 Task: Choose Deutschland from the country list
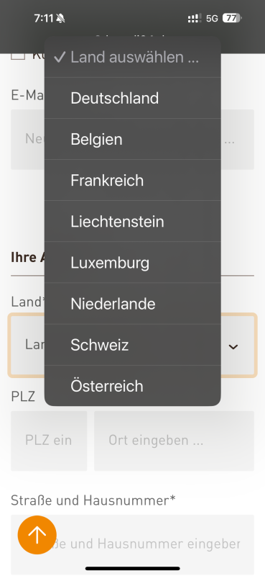(x=133, y=98)
